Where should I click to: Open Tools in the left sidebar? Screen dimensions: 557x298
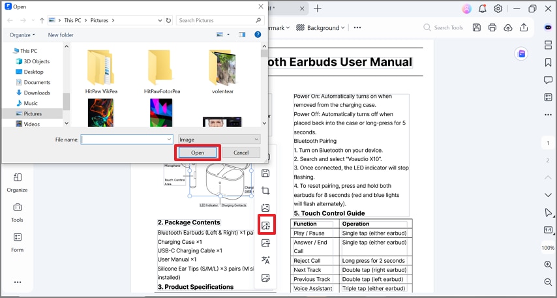coord(17,213)
